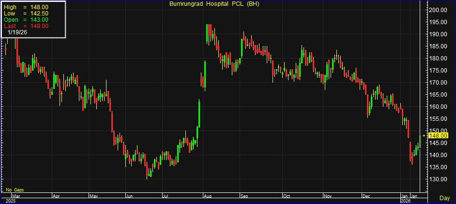456x204 pixels.
Task: Click the 175.00 price axis label
Action: pyautogui.click(x=438, y=71)
